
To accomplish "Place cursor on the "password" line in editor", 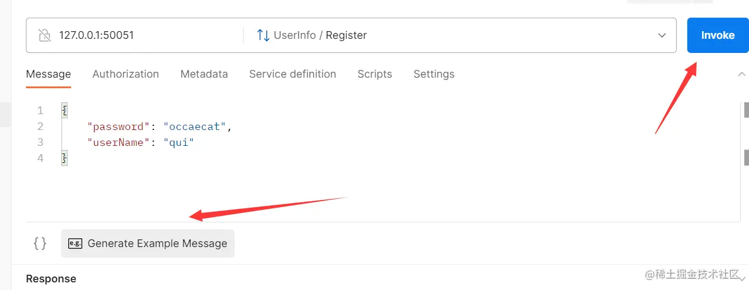I will click(159, 126).
